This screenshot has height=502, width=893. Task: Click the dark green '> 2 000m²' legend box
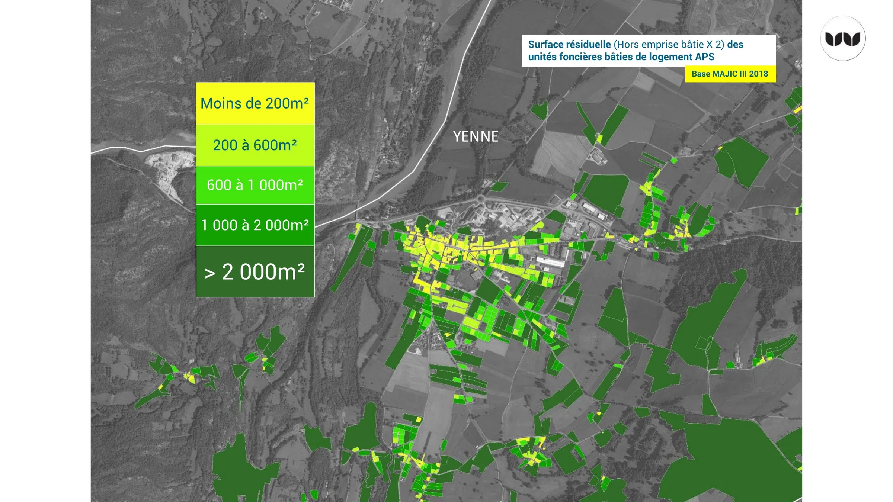coord(255,271)
